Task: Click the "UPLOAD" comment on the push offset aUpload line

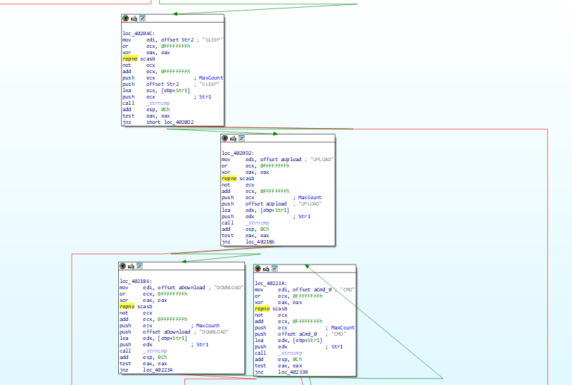Action: (310, 204)
